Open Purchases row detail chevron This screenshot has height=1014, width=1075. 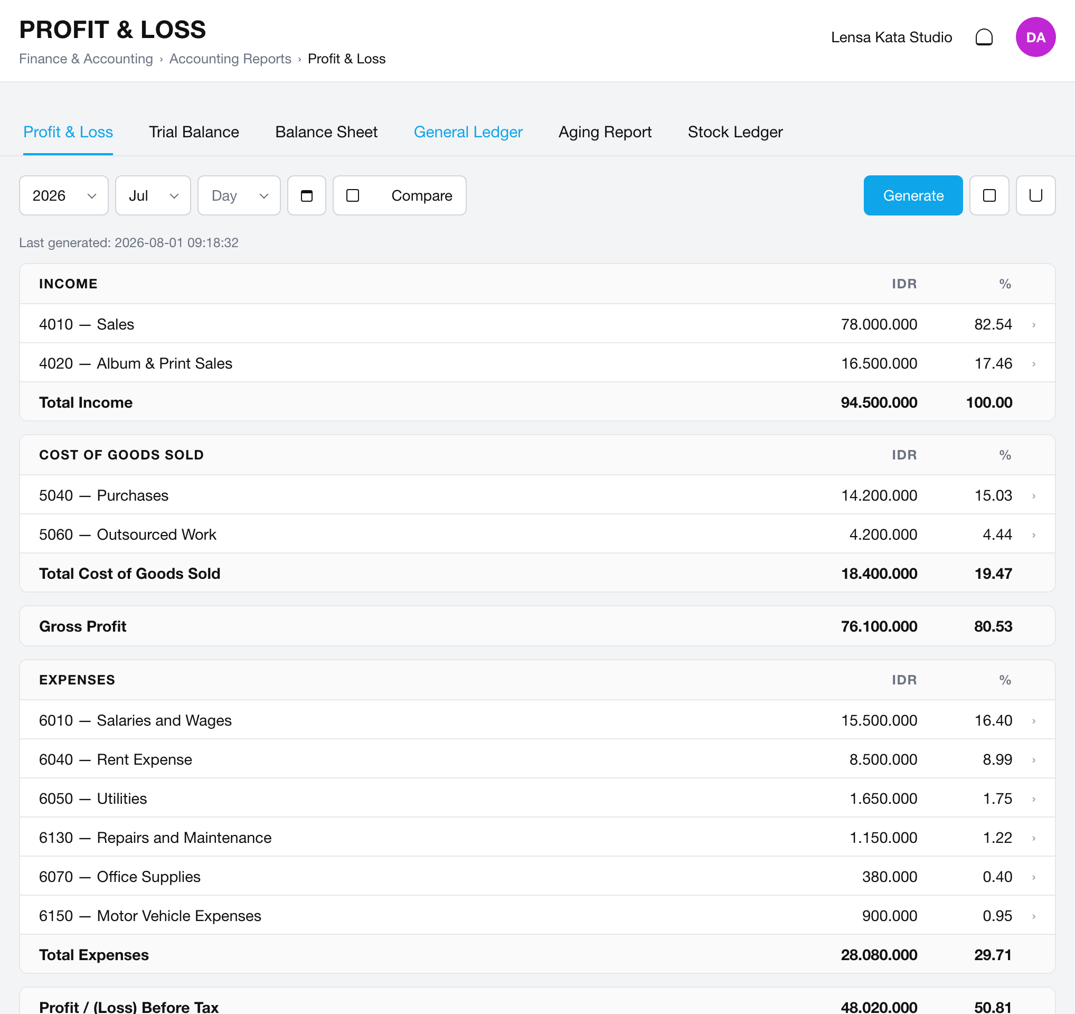pyautogui.click(x=1033, y=496)
